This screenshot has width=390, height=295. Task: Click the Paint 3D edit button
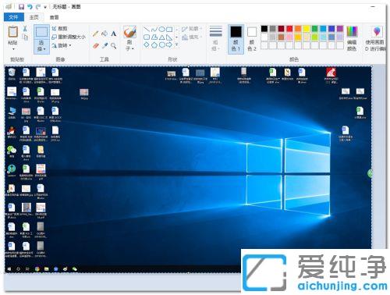(376, 39)
